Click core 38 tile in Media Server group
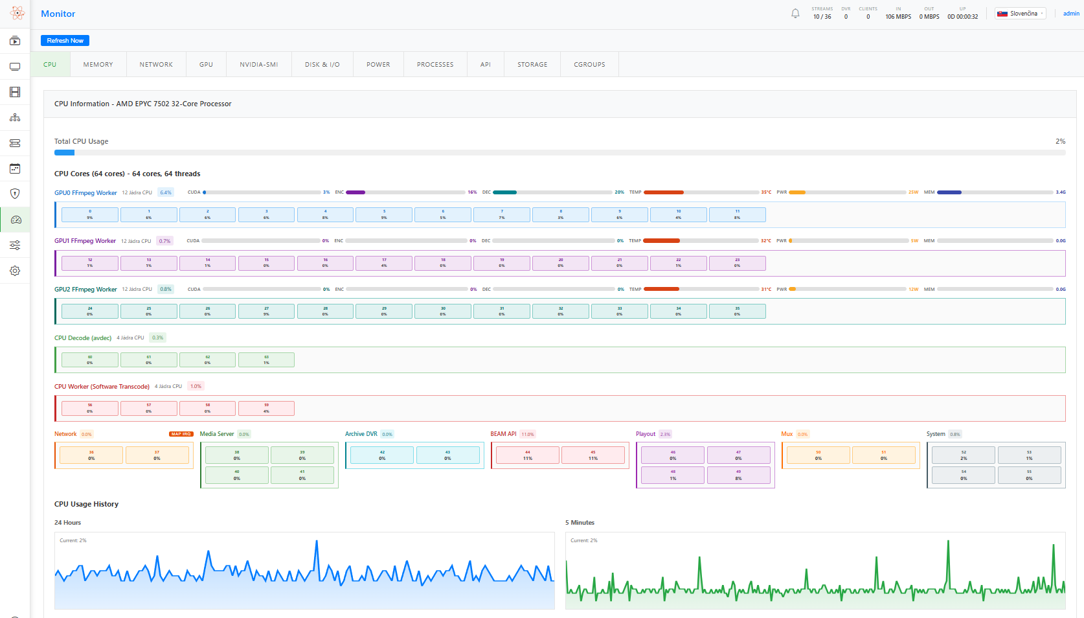 [237, 455]
